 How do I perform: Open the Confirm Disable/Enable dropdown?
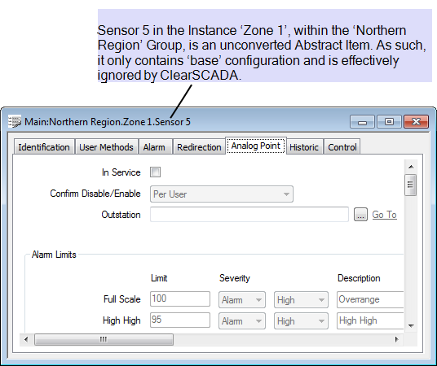222,194
